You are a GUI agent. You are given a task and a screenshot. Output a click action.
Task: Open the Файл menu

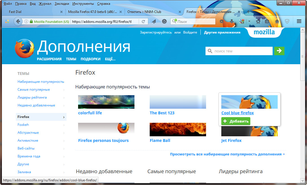[8, 4]
